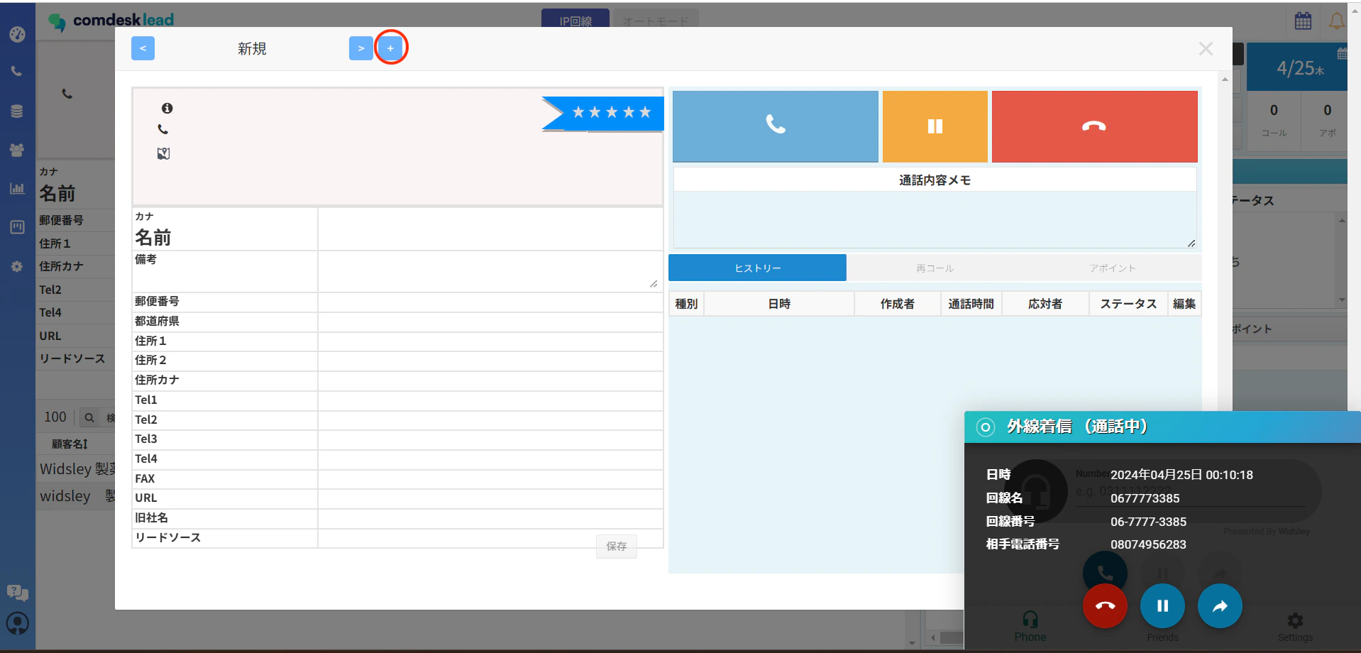The width and height of the screenshot is (1361, 653).
Task: Close the new record dialog
Action: click(x=1206, y=49)
